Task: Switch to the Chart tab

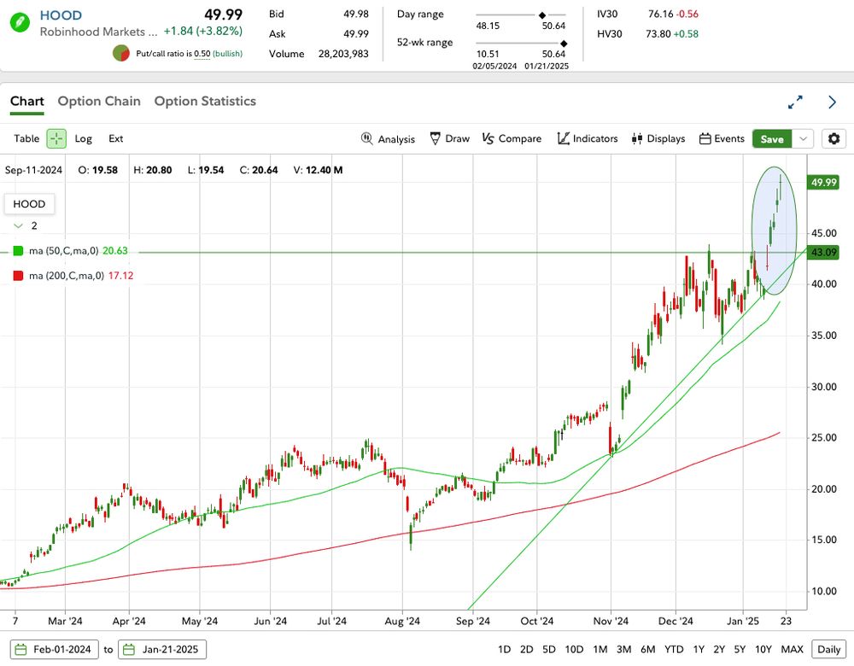Action: (x=26, y=102)
